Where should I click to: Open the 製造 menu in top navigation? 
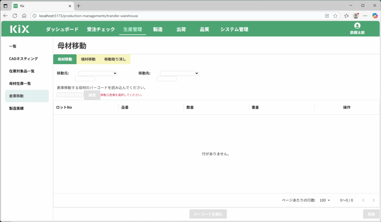point(158,29)
